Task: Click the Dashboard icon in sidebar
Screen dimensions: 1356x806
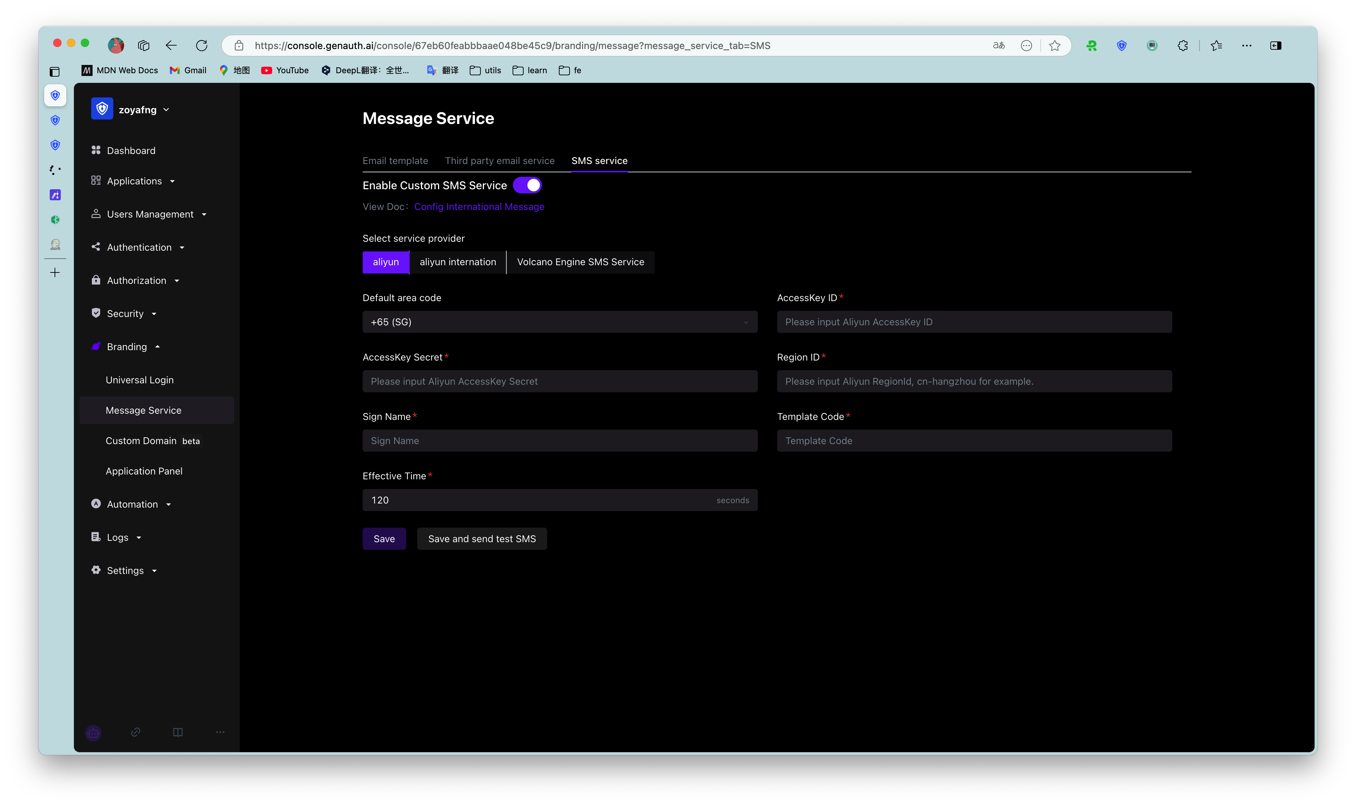Action: click(x=96, y=151)
